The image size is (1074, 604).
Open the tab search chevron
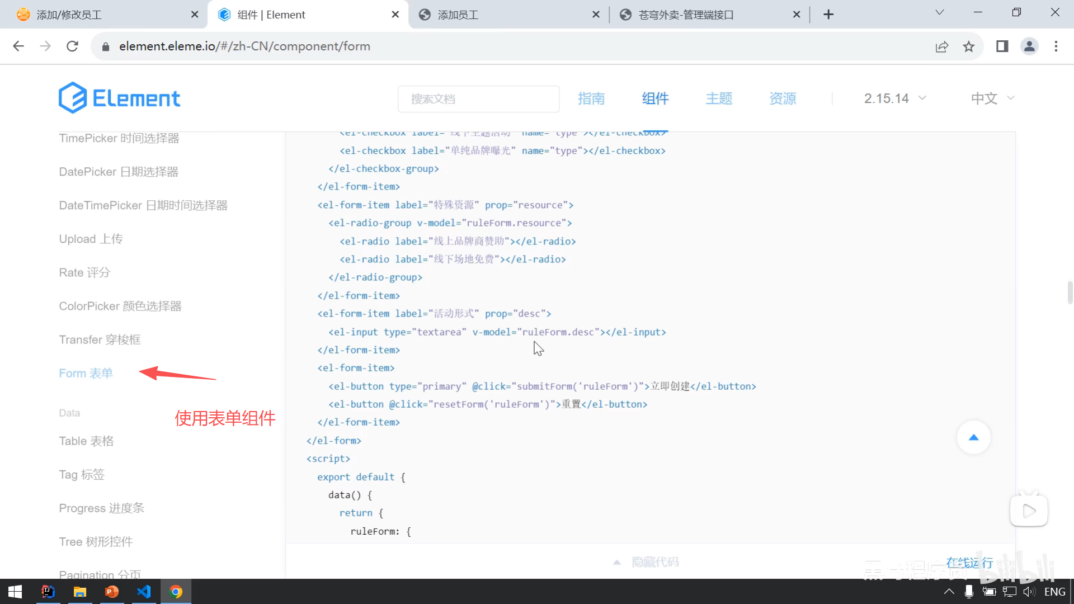tap(940, 12)
